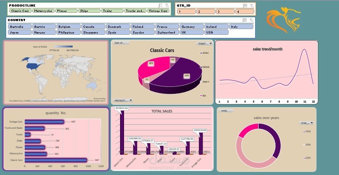Screen dimensions: 339x175
Task: Select the 'sales over years' chart title
Action: [266, 118]
